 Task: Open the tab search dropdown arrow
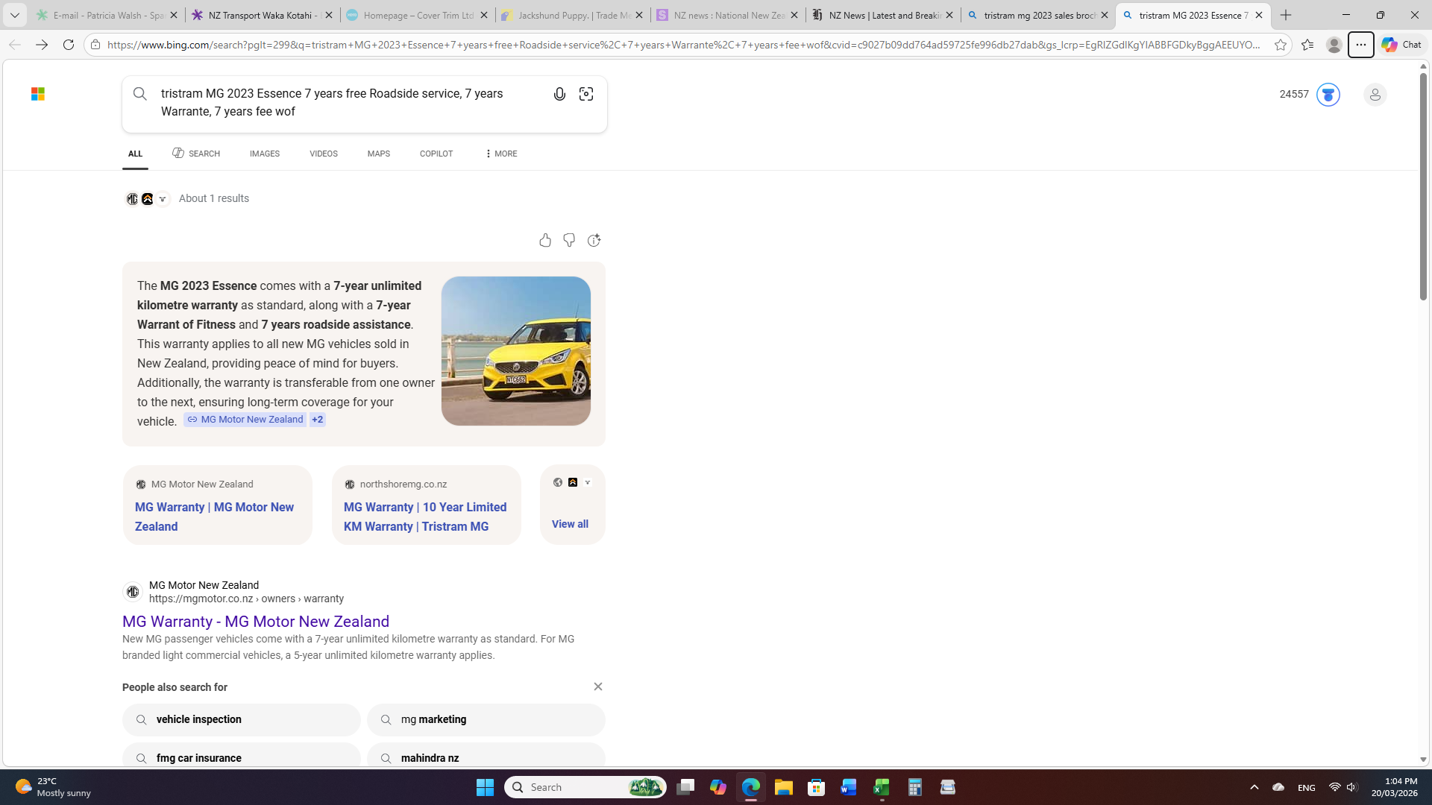coord(14,15)
